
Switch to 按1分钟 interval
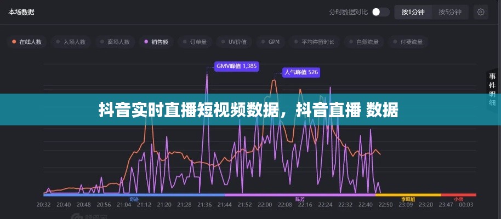[413, 12]
